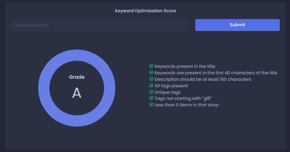
Task: Focus the Score keywords input field
Action: coord(100,25)
